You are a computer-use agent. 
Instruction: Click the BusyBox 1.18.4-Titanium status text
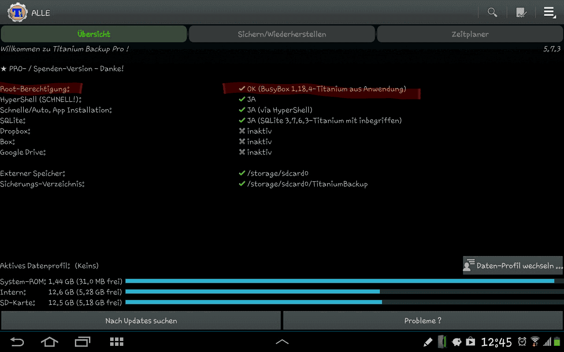click(327, 89)
